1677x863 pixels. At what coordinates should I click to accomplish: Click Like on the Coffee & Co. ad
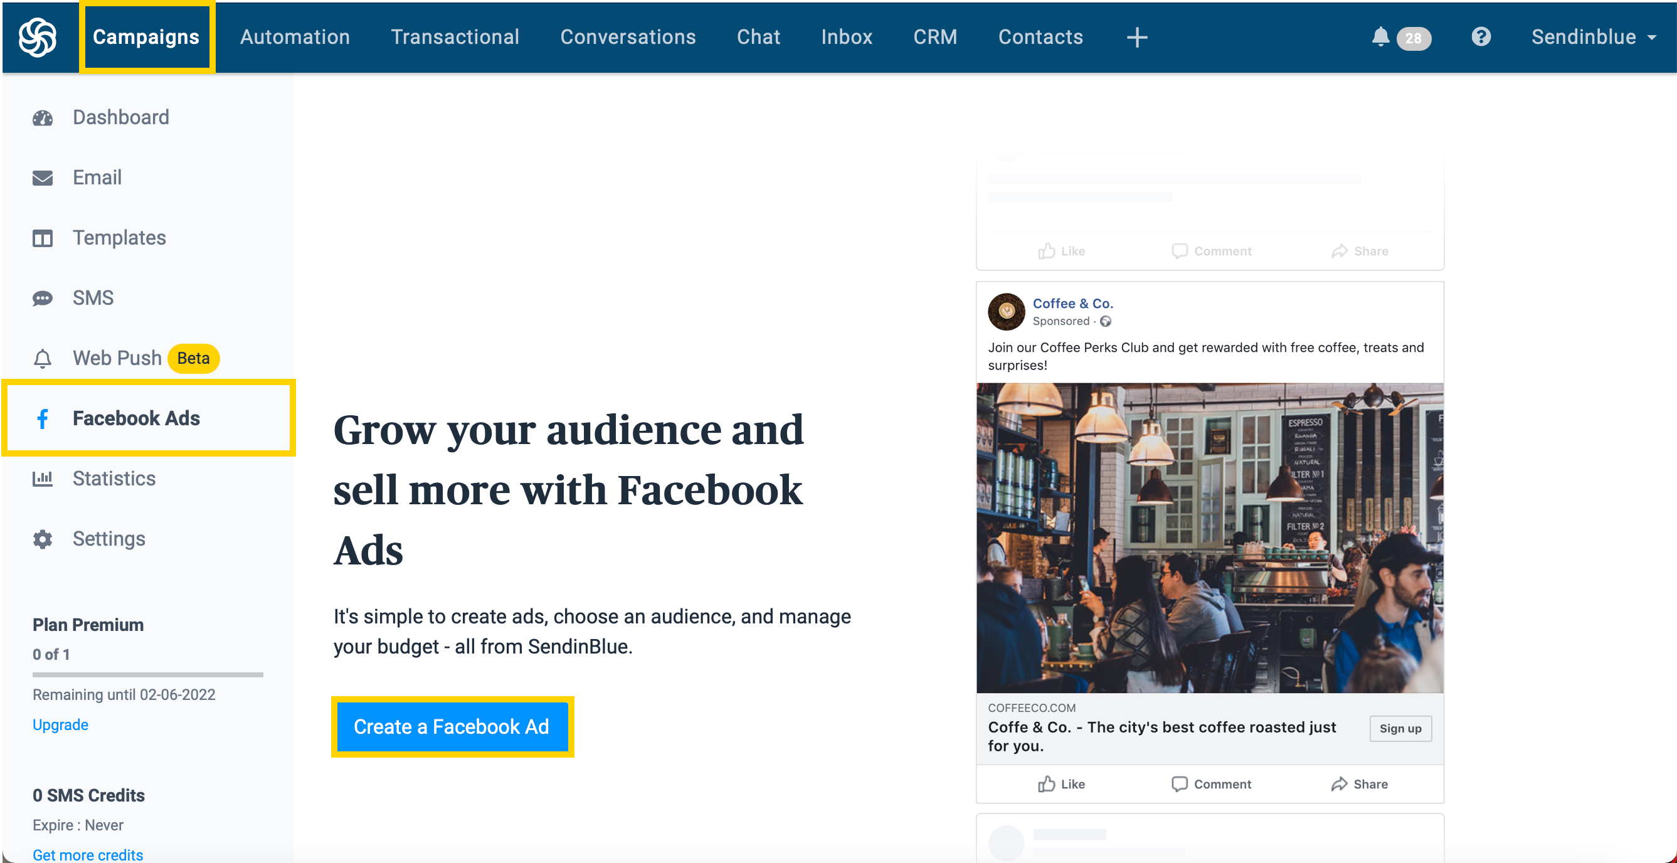[x=1061, y=784]
